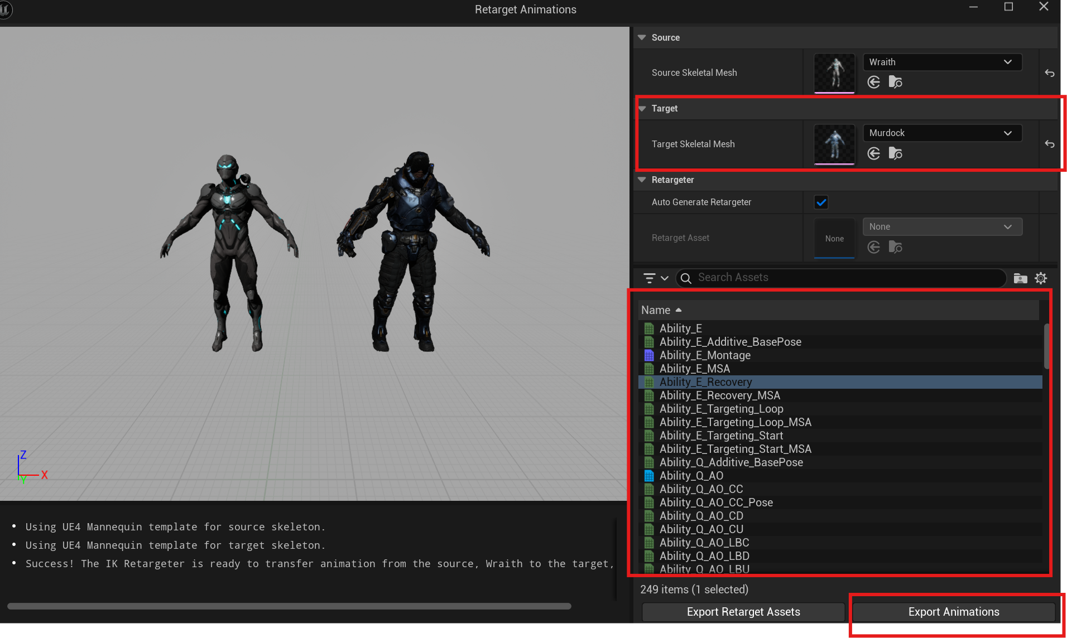Open the Wraith source mesh dropdown

pos(943,62)
